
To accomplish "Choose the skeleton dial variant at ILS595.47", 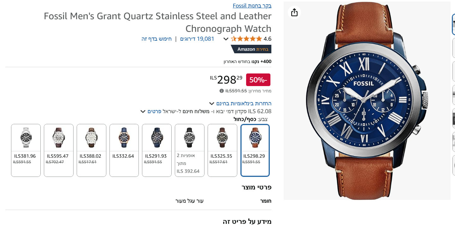I will [x=59, y=150].
